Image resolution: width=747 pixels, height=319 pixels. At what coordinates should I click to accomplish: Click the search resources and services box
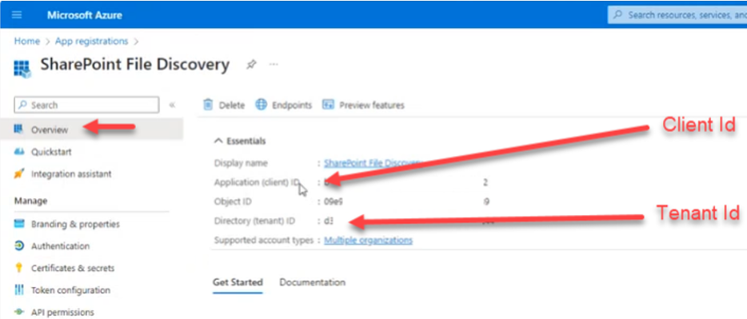click(677, 14)
